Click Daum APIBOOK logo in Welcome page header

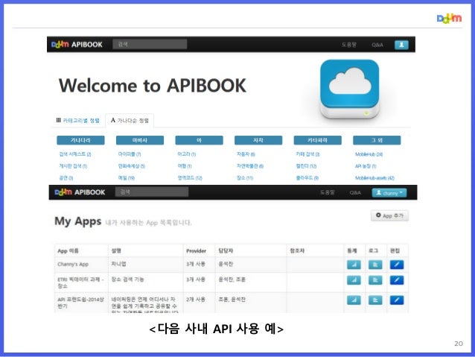77,45
